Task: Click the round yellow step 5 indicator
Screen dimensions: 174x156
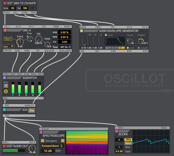Action: click(x=6, y=92)
